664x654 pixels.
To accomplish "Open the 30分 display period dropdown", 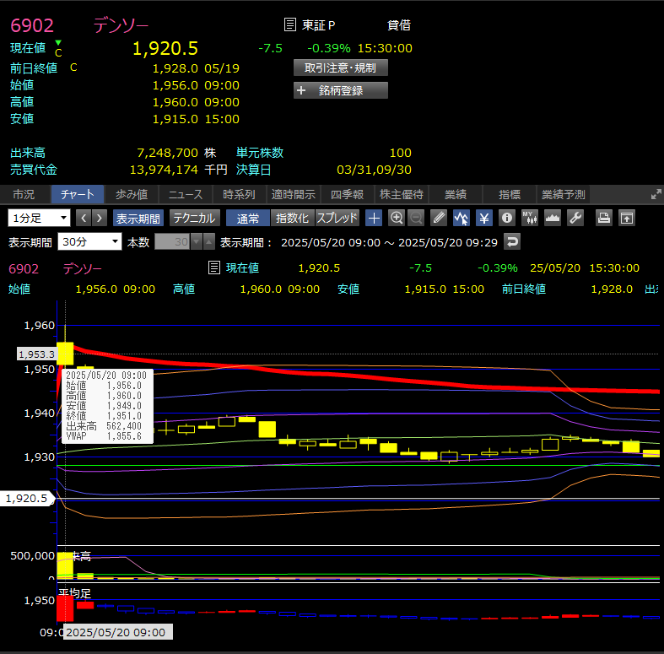I will point(89,241).
